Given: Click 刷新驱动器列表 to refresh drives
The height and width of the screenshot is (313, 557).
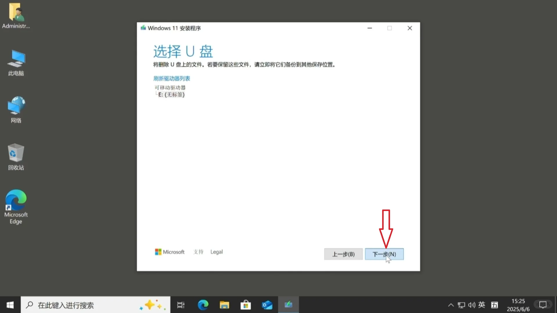Looking at the screenshot, I should (x=171, y=78).
